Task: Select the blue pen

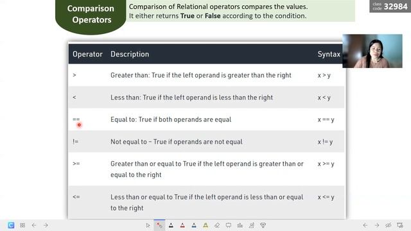Action: pos(194,225)
